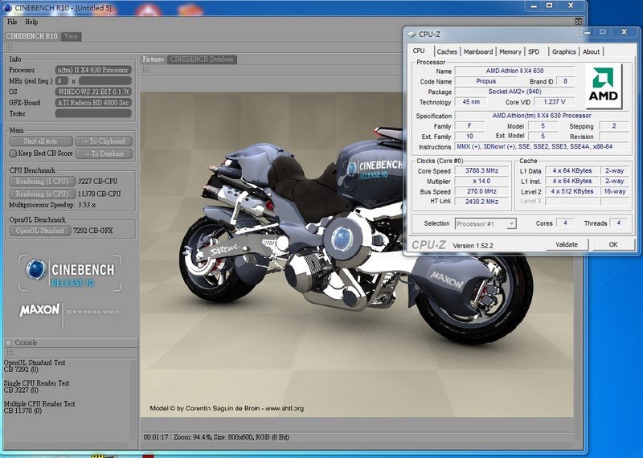Click the MHz real freq. field after the x
Viewport: 643px width, 458px height.
click(x=105, y=81)
